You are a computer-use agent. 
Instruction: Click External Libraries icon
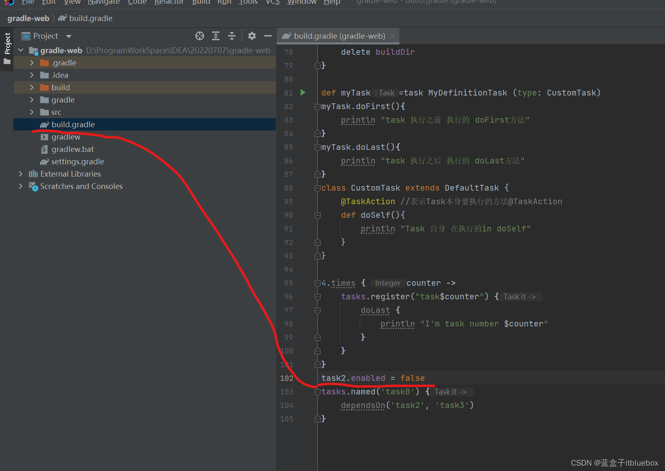(33, 174)
